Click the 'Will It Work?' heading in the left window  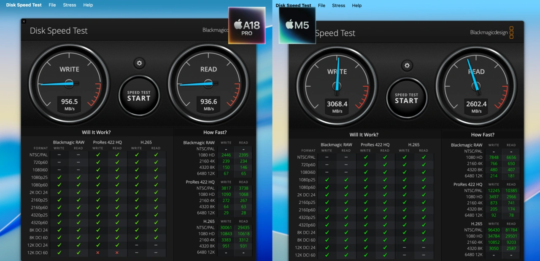click(96, 132)
